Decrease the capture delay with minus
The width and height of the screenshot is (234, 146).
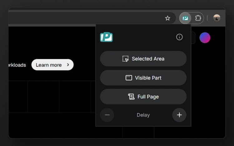coord(107,115)
